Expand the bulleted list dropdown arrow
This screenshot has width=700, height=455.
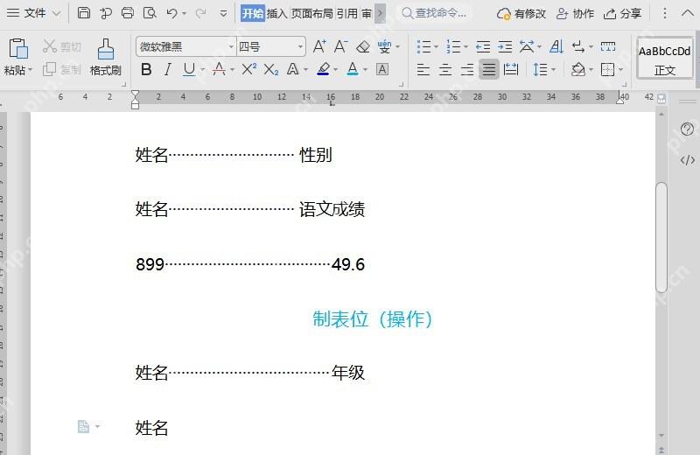click(x=436, y=46)
